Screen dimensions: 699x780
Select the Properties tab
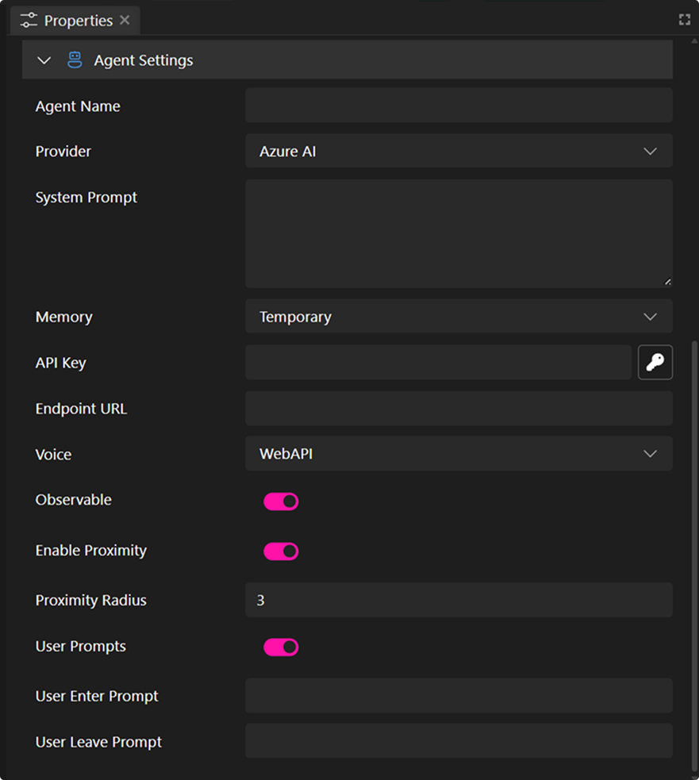tap(75, 20)
